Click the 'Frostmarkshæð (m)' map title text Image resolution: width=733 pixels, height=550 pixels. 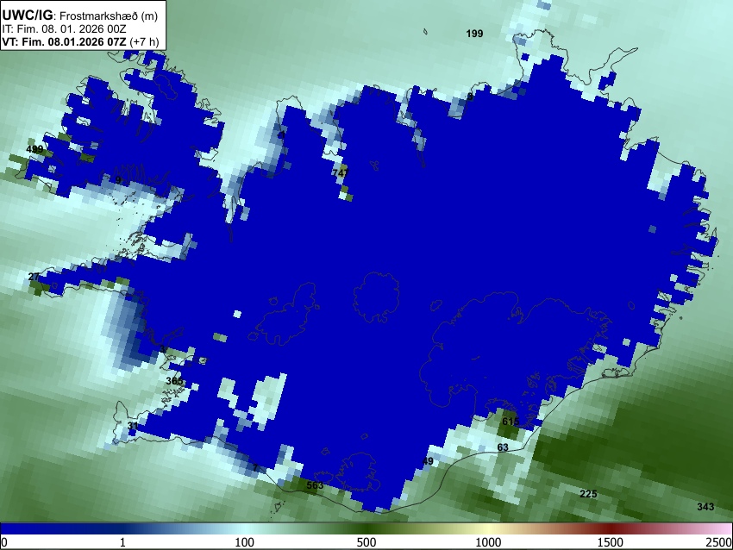(109, 16)
